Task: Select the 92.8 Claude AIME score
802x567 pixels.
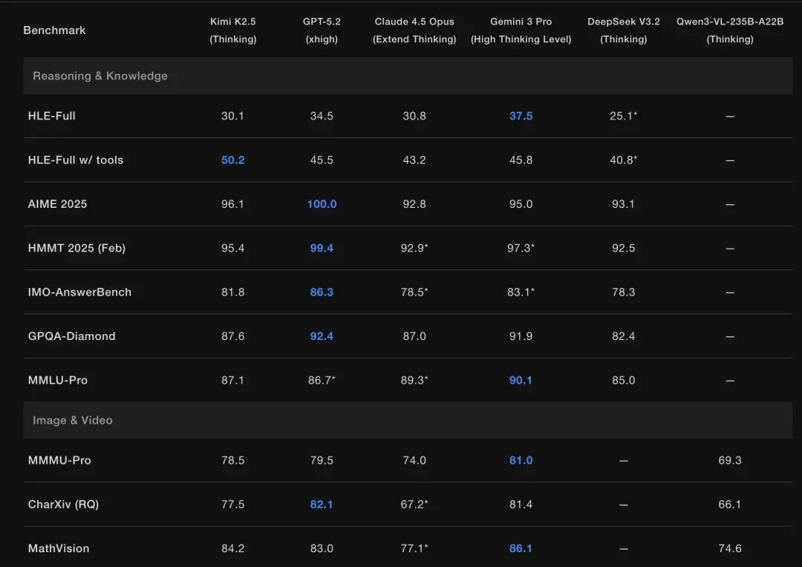Action: 414,204
